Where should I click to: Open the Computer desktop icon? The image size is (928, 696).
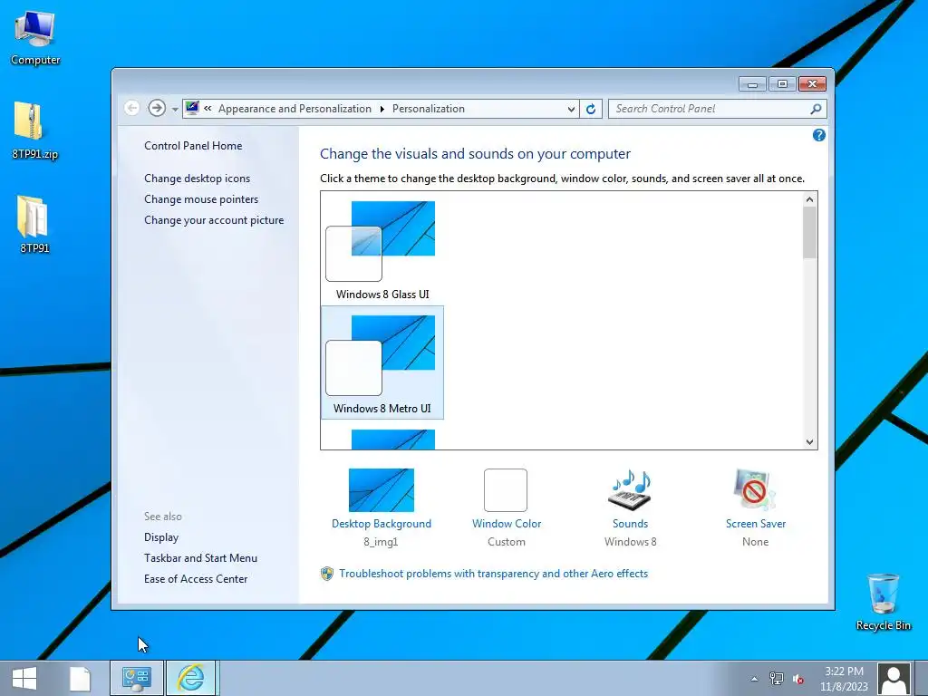pos(35,36)
